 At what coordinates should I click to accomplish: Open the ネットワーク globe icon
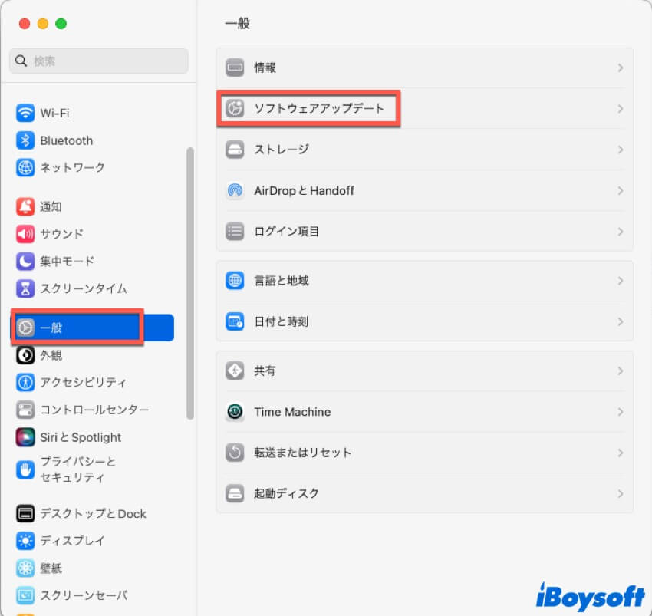(x=26, y=167)
